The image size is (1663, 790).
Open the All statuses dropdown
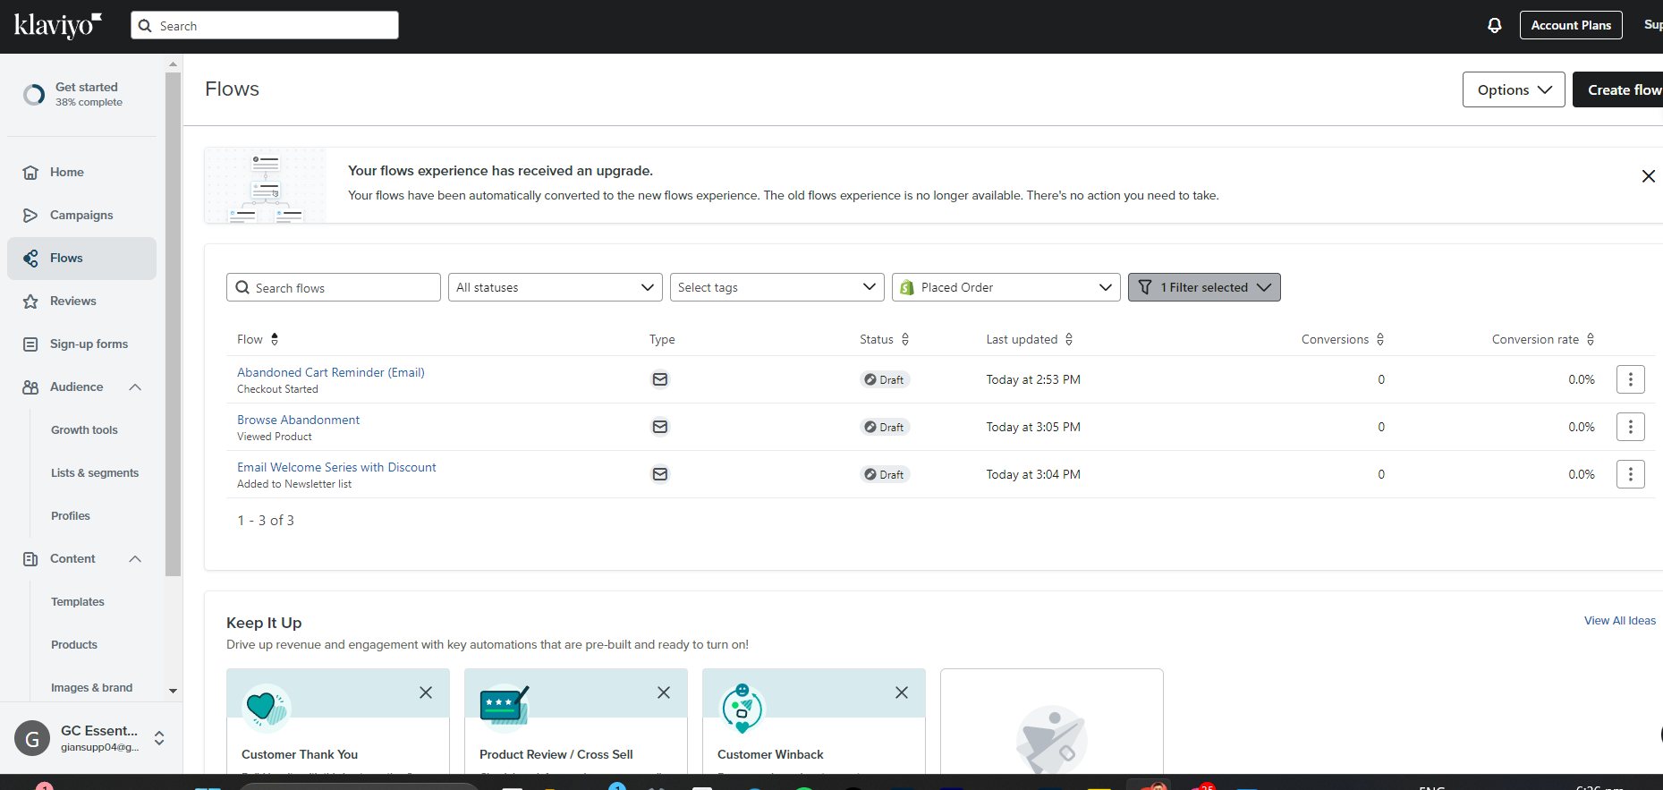coord(556,287)
